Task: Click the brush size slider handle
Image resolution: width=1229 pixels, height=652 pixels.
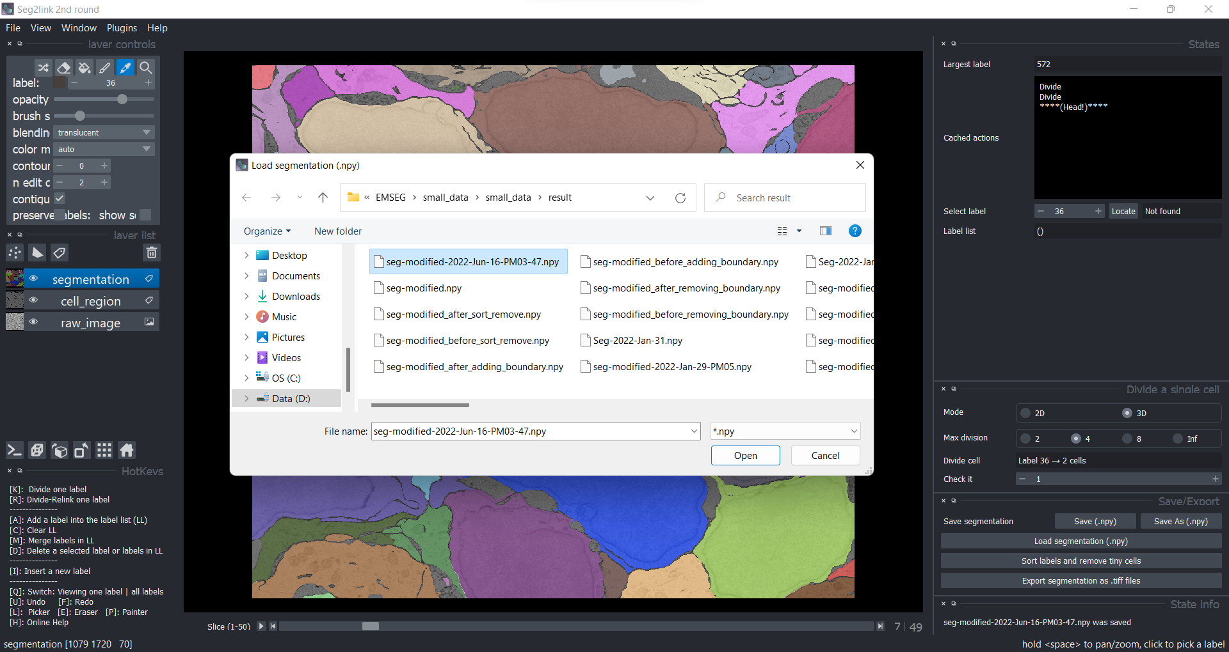Action: pos(80,116)
